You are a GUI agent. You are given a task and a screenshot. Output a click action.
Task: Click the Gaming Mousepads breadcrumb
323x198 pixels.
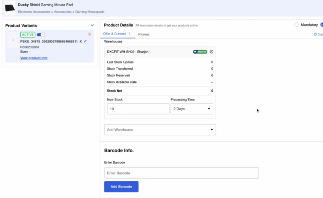pos(90,12)
